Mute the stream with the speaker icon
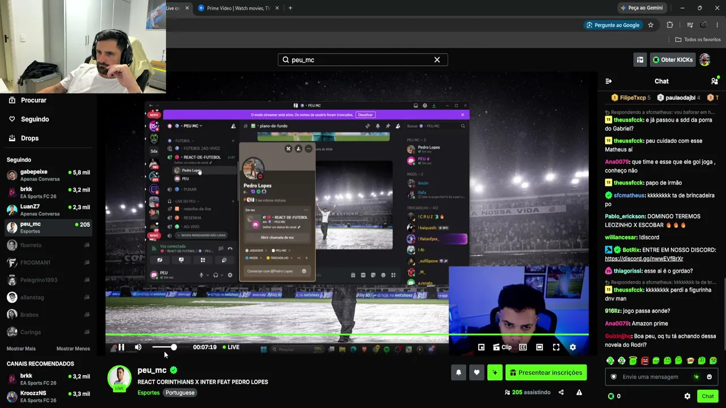 (x=138, y=347)
